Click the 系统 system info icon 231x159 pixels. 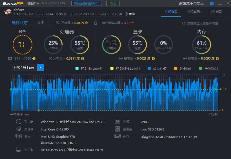19,121
